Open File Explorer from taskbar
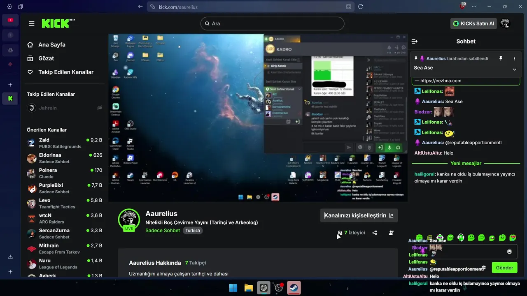Screen dimensions: 527x296 pos(248,288)
